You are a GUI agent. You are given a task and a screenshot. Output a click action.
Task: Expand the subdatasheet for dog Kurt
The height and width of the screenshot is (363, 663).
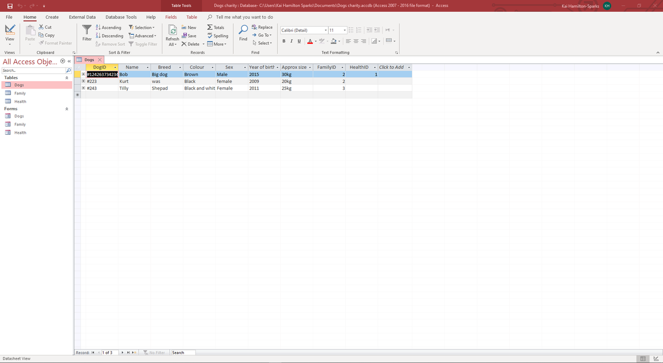[x=83, y=81]
